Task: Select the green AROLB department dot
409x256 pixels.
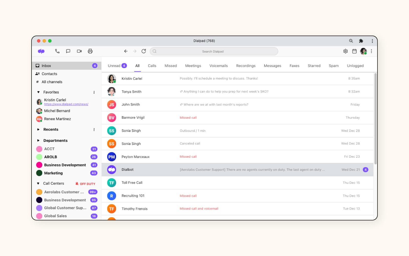Action: pyautogui.click(x=39, y=157)
